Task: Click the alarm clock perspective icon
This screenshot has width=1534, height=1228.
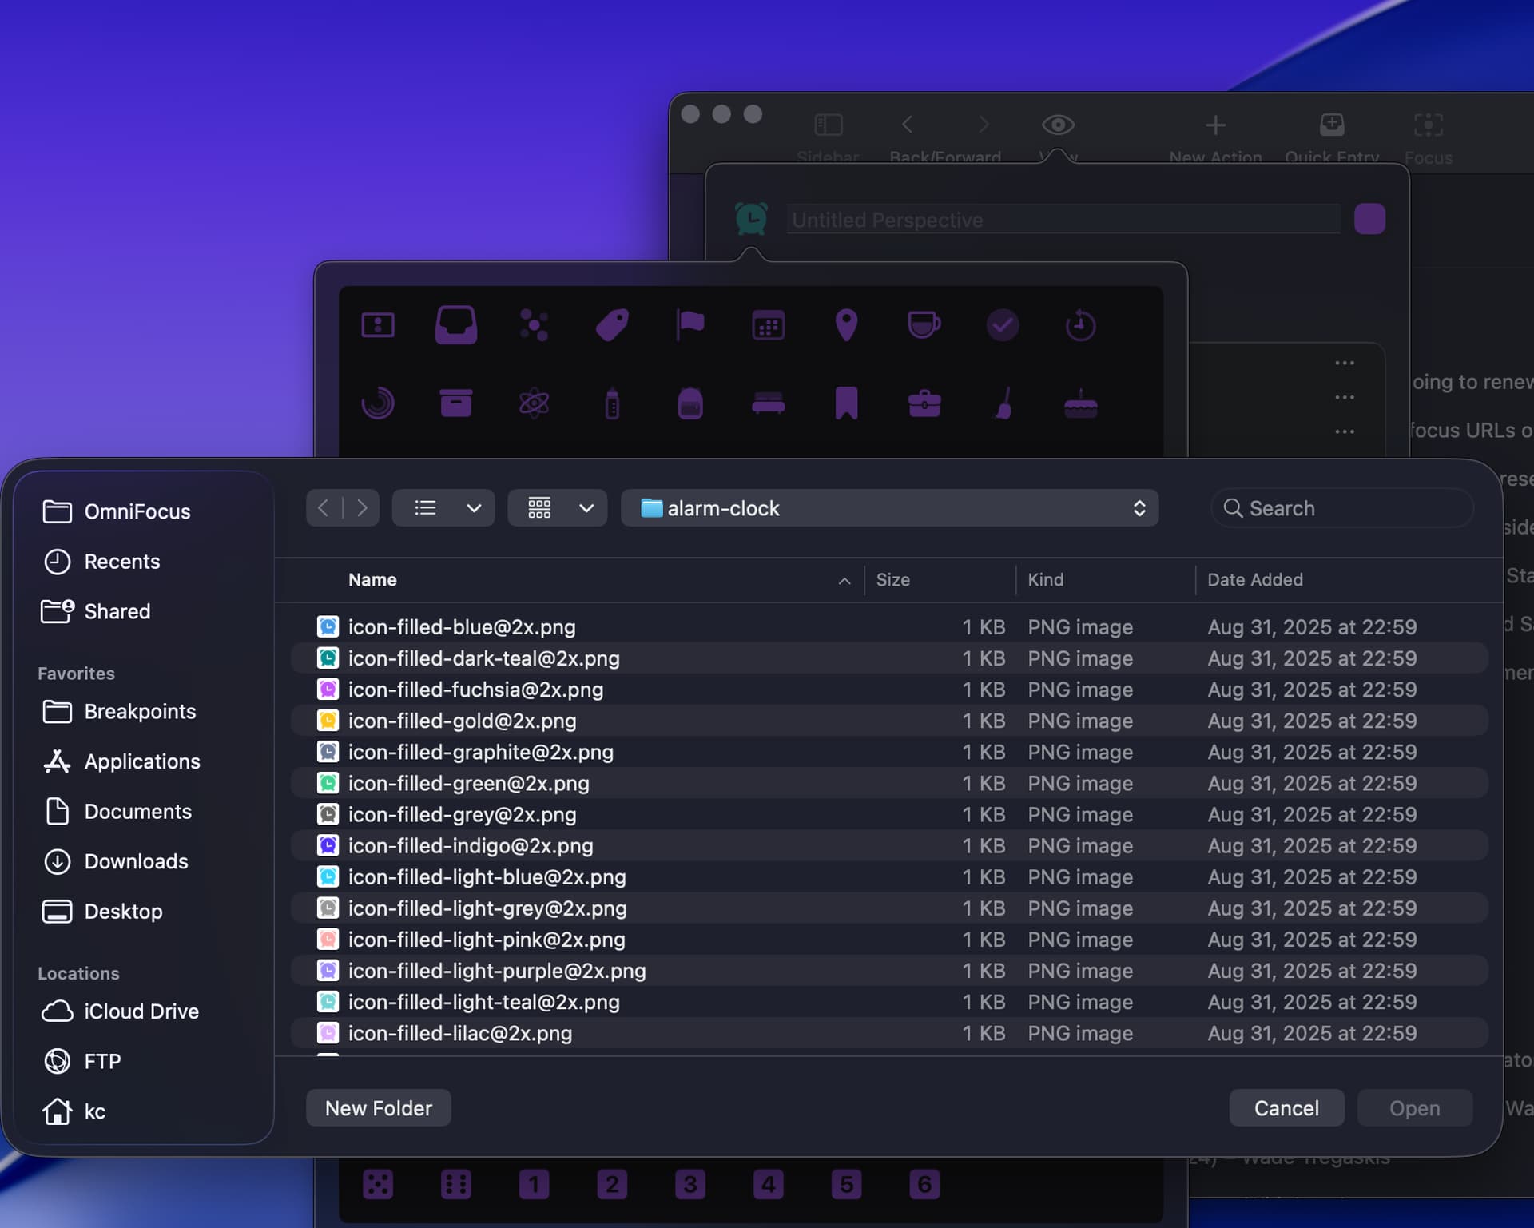Action: pyautogui.click(x=750, y=218)
